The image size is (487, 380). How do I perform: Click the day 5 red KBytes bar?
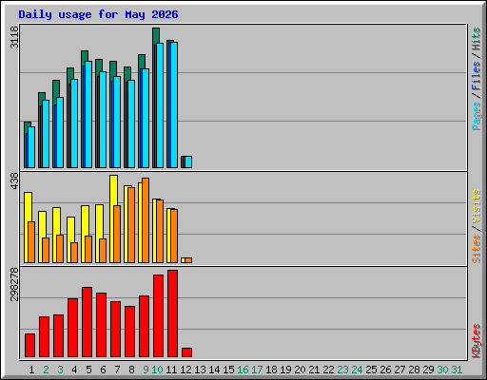tap(87, 322)
